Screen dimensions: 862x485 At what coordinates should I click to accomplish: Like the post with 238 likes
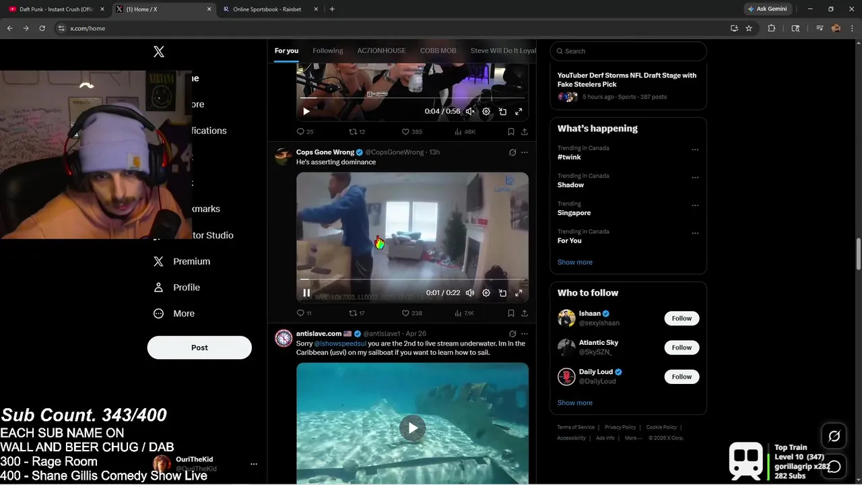(x=411, y=313)
